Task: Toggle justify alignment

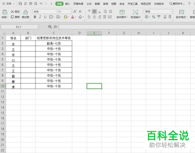Action: [x=105, y=17]
